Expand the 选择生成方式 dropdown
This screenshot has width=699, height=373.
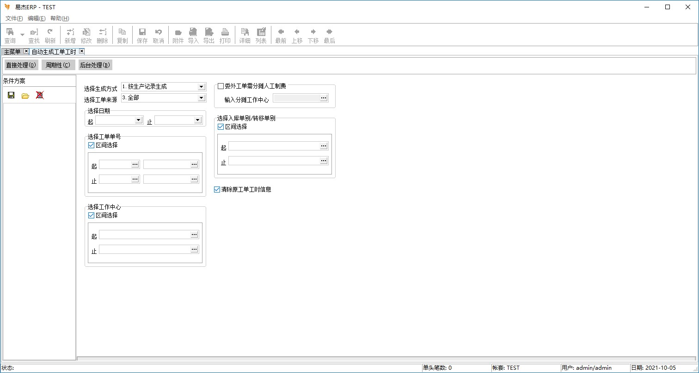[201, 87]
